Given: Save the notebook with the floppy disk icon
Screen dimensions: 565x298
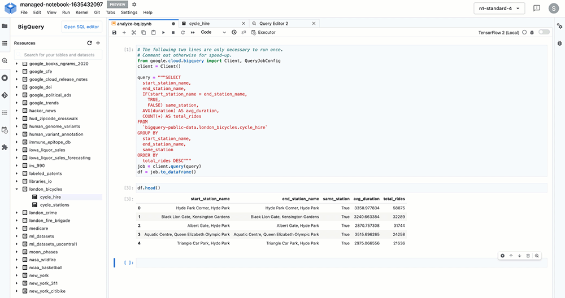Looking at the screenshot, I should [115, 32].
